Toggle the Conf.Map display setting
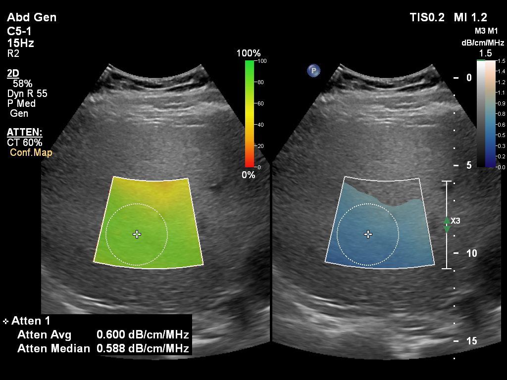 [31, 153]
